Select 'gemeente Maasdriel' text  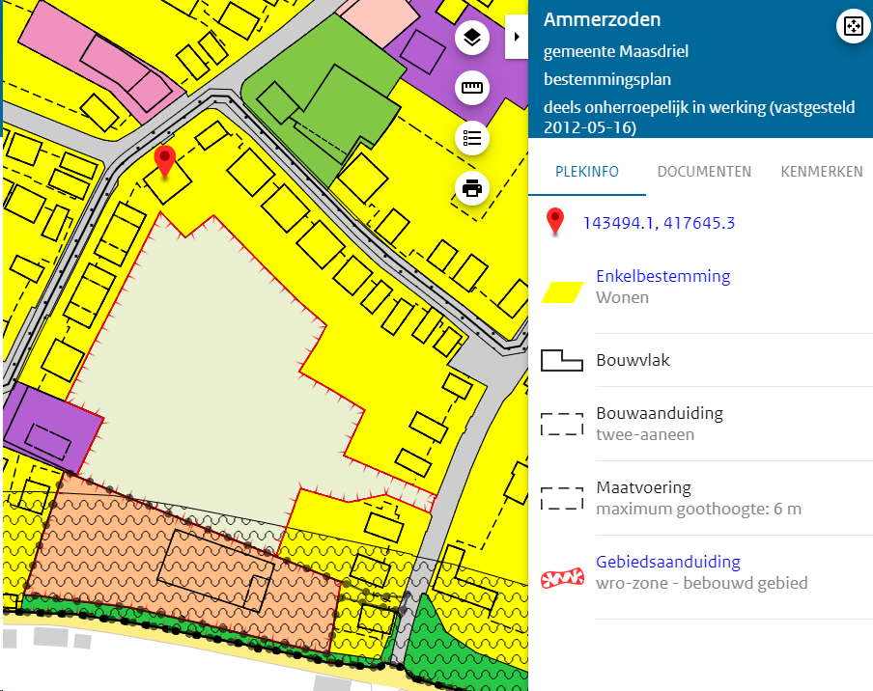(x=616, y=52)
